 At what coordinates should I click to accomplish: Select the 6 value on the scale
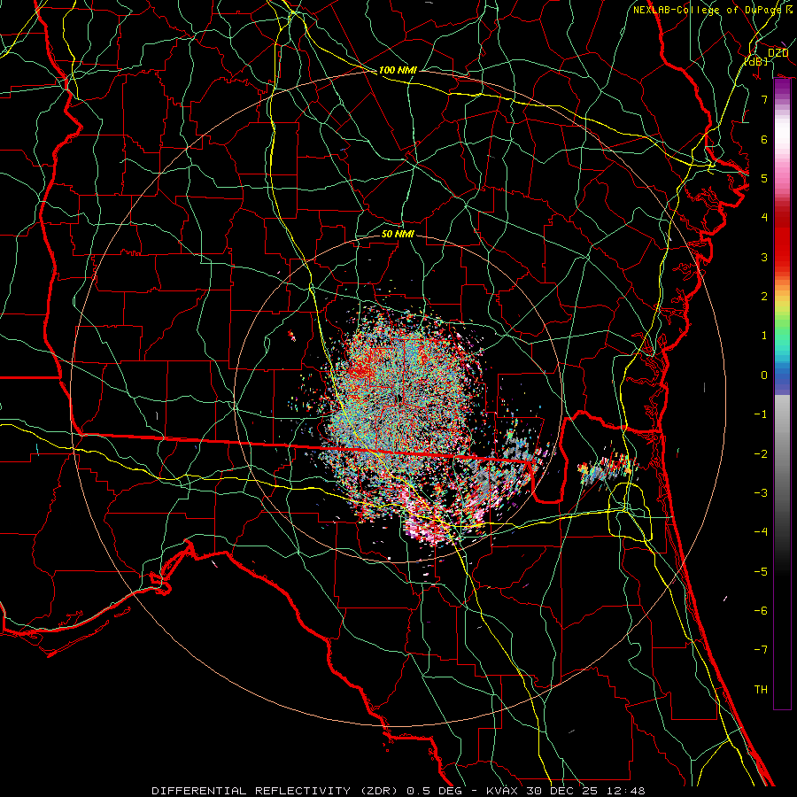[x=764, y=139]
